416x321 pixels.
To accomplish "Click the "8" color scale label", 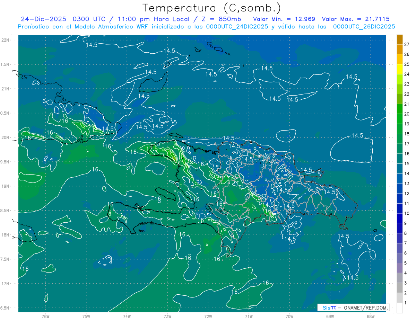I will click(406, 233).
